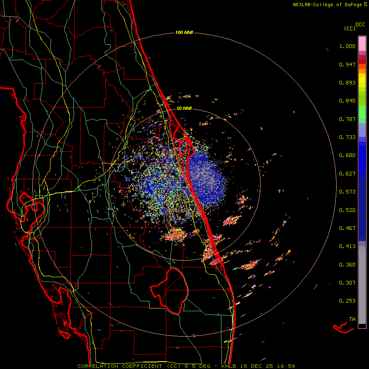Select the 0.627 legend value
This screenshot has width=369, height=369.
click(347, 174)
